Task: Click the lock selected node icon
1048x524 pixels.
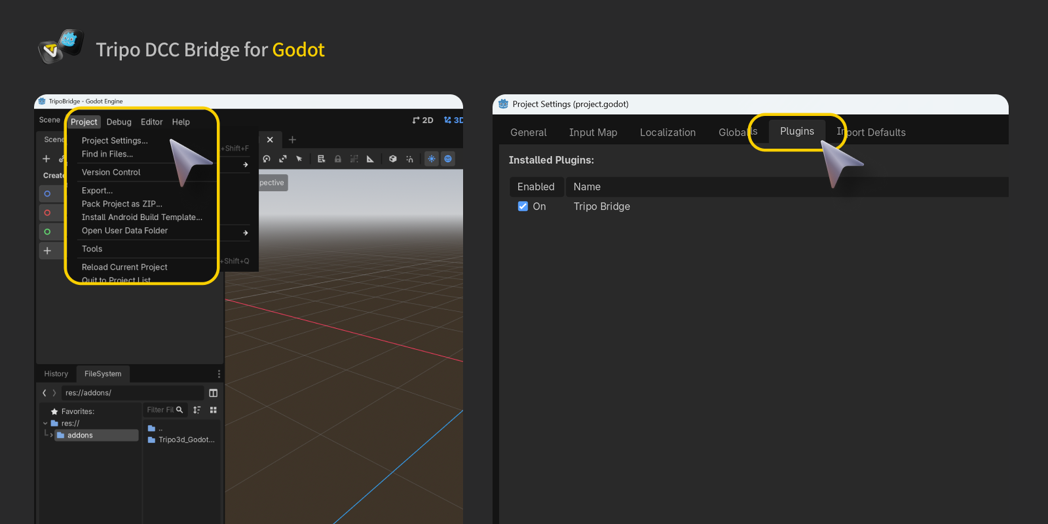Action: point(338,159)
